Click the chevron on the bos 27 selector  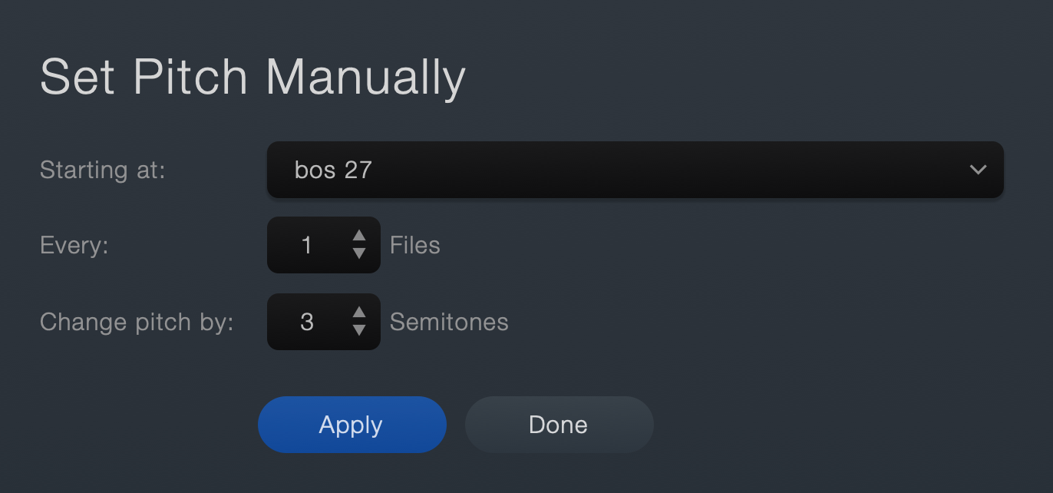tap(978, 170)
